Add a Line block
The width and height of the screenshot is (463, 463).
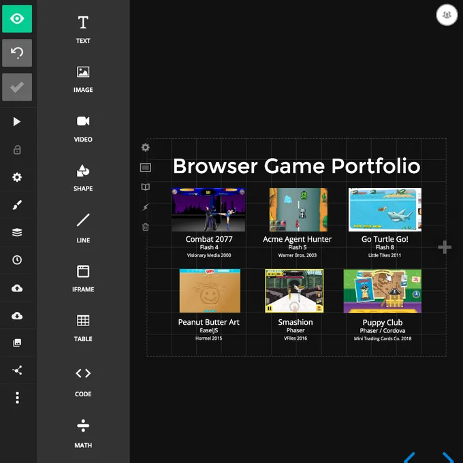coord(83,228)
